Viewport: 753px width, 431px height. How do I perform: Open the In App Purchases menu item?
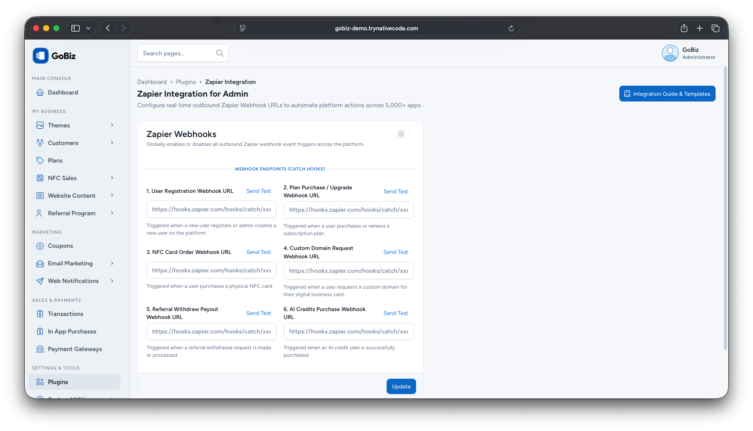tap(74, 331)
